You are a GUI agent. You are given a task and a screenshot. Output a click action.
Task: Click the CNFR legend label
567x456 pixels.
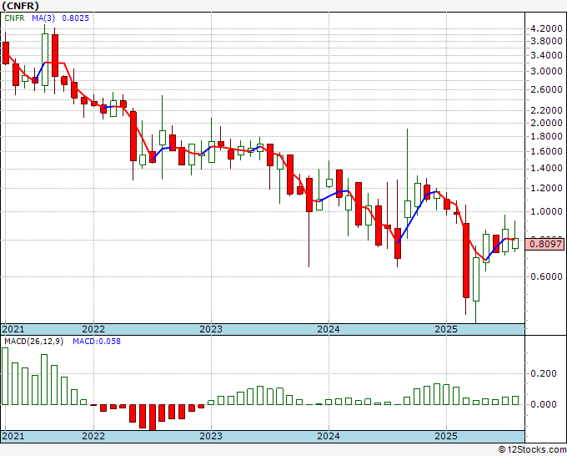pos(14,18)
